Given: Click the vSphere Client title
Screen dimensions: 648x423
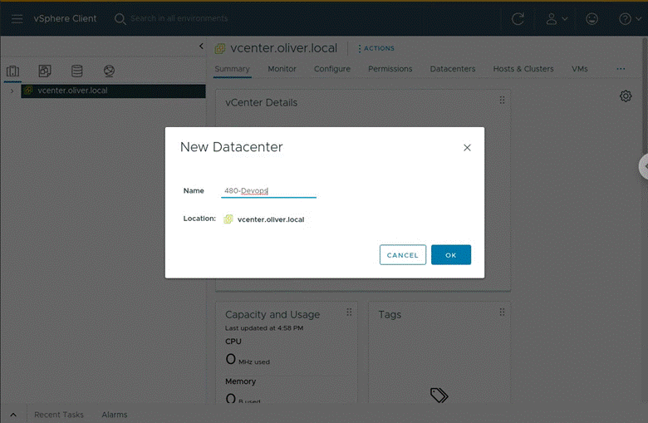Looking at the screenshot, I should coord(65,18).
